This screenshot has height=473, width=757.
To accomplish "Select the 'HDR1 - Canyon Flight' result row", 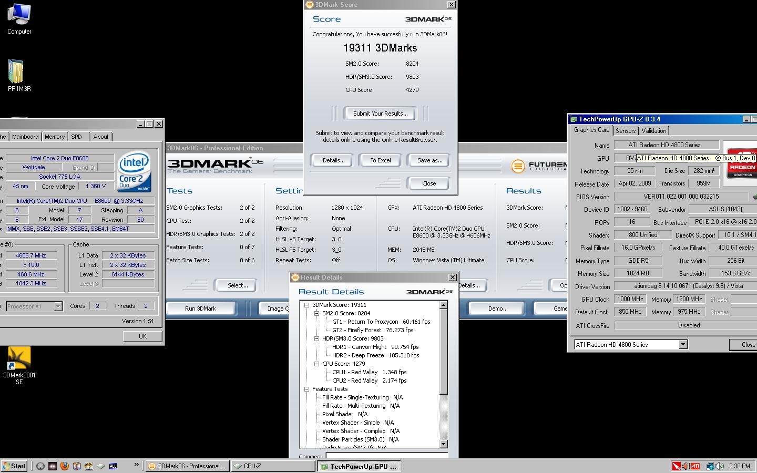I will tap(375, 347).
